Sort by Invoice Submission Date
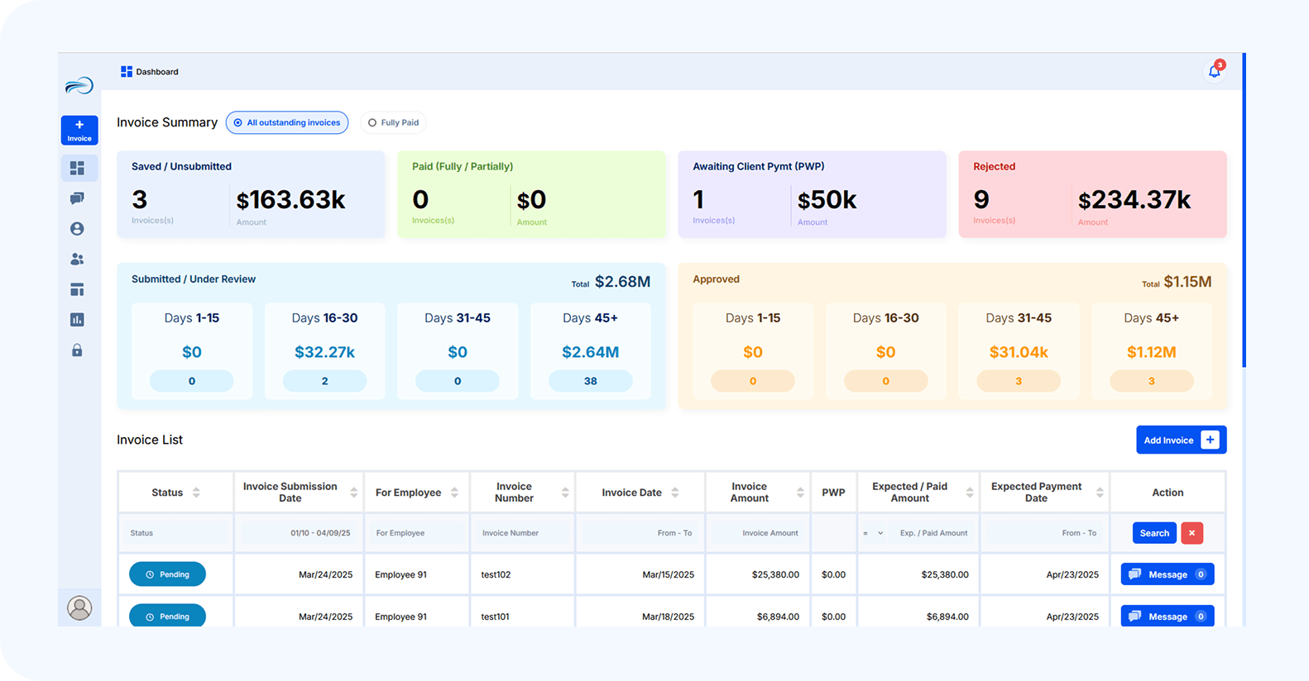 (x=354, y=493)
